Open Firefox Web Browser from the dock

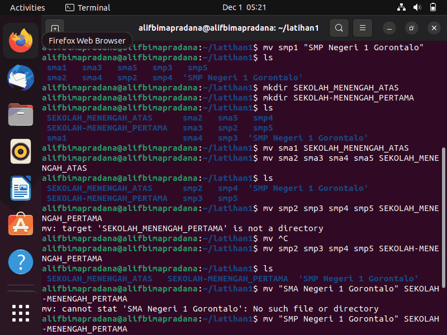21,41
